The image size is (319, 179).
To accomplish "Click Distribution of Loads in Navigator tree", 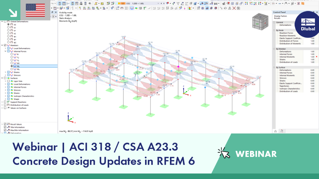I will click(x=19, y=105).
